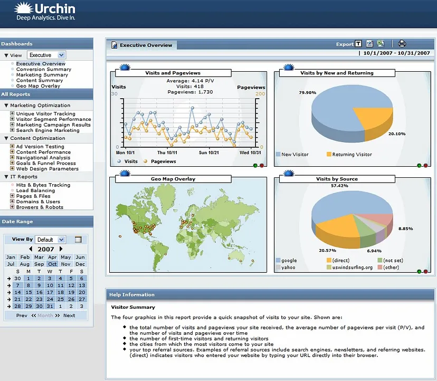437x381 pixels.
Task: Click red dot on New and Returning chart
Action: pos(426,166)
